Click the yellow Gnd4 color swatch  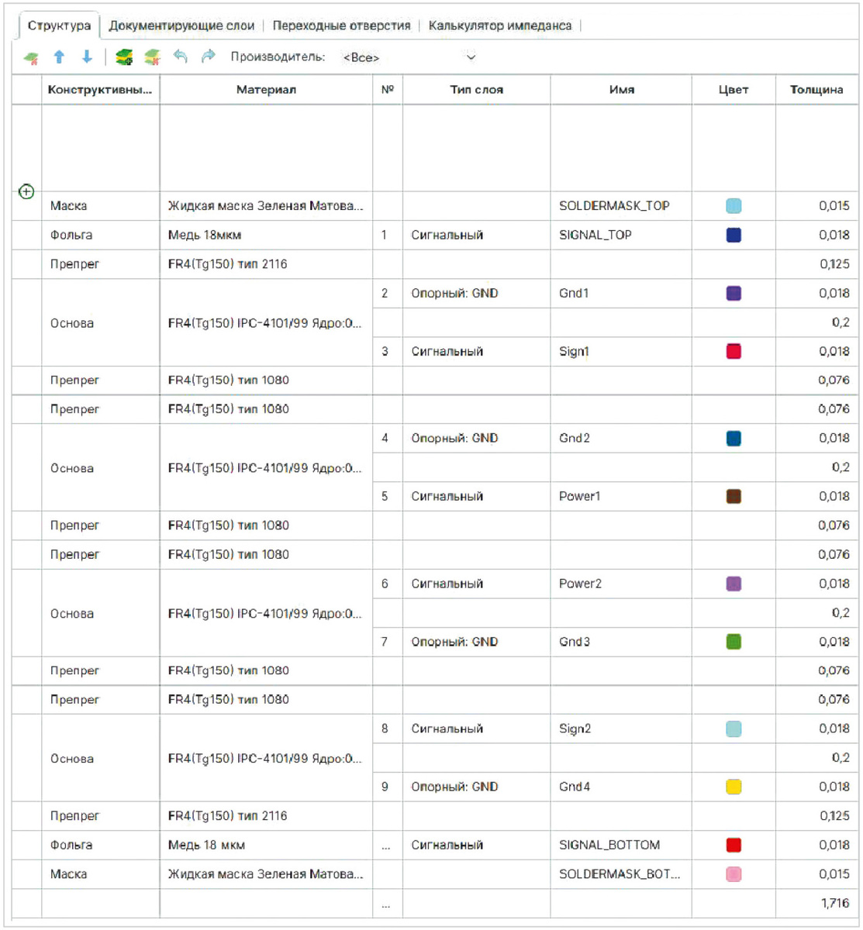tap(734, 787)
